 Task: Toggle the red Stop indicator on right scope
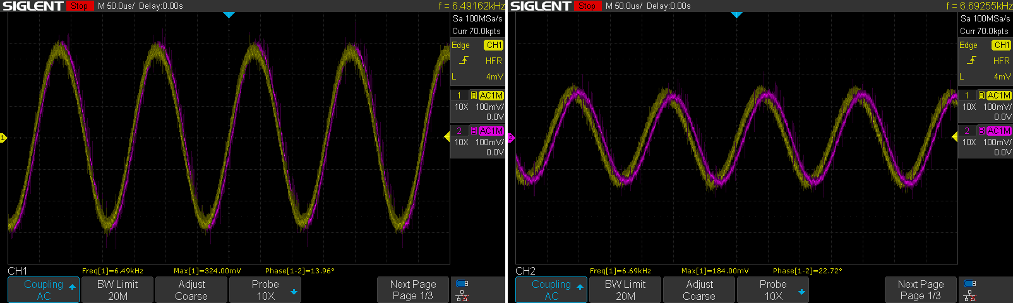[587, 6]
